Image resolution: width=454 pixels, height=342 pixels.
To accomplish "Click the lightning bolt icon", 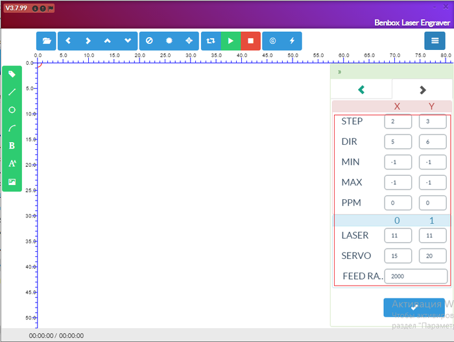I will [x=292, y=41].
